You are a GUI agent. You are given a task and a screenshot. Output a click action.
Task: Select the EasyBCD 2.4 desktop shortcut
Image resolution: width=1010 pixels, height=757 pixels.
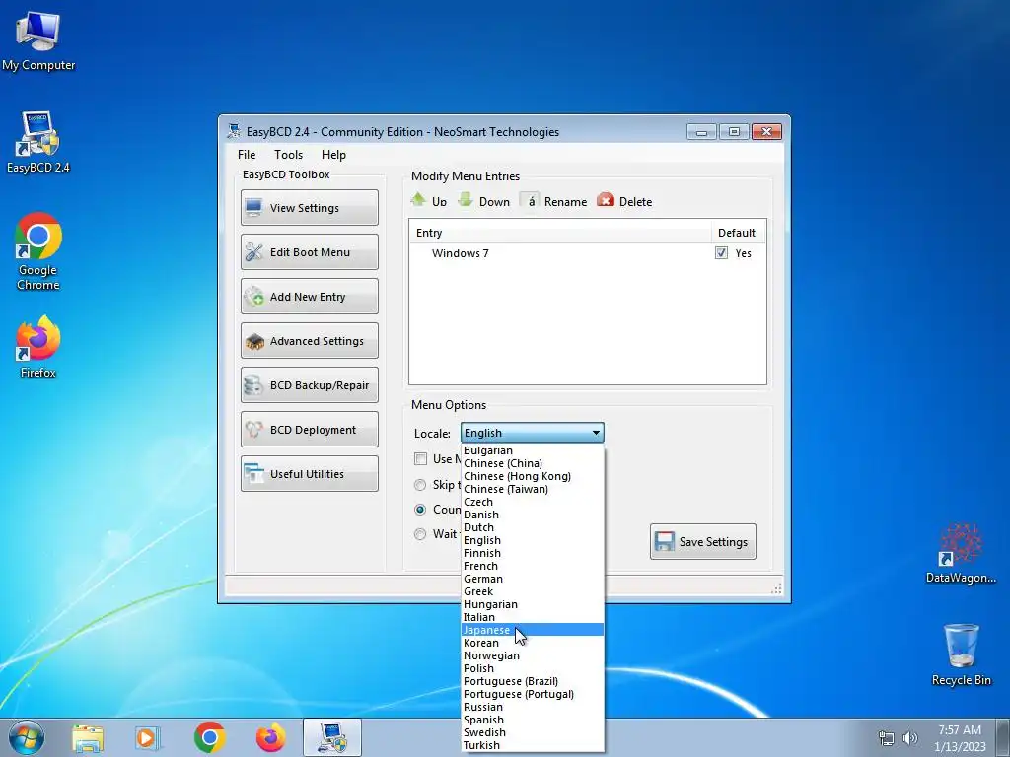38,142
